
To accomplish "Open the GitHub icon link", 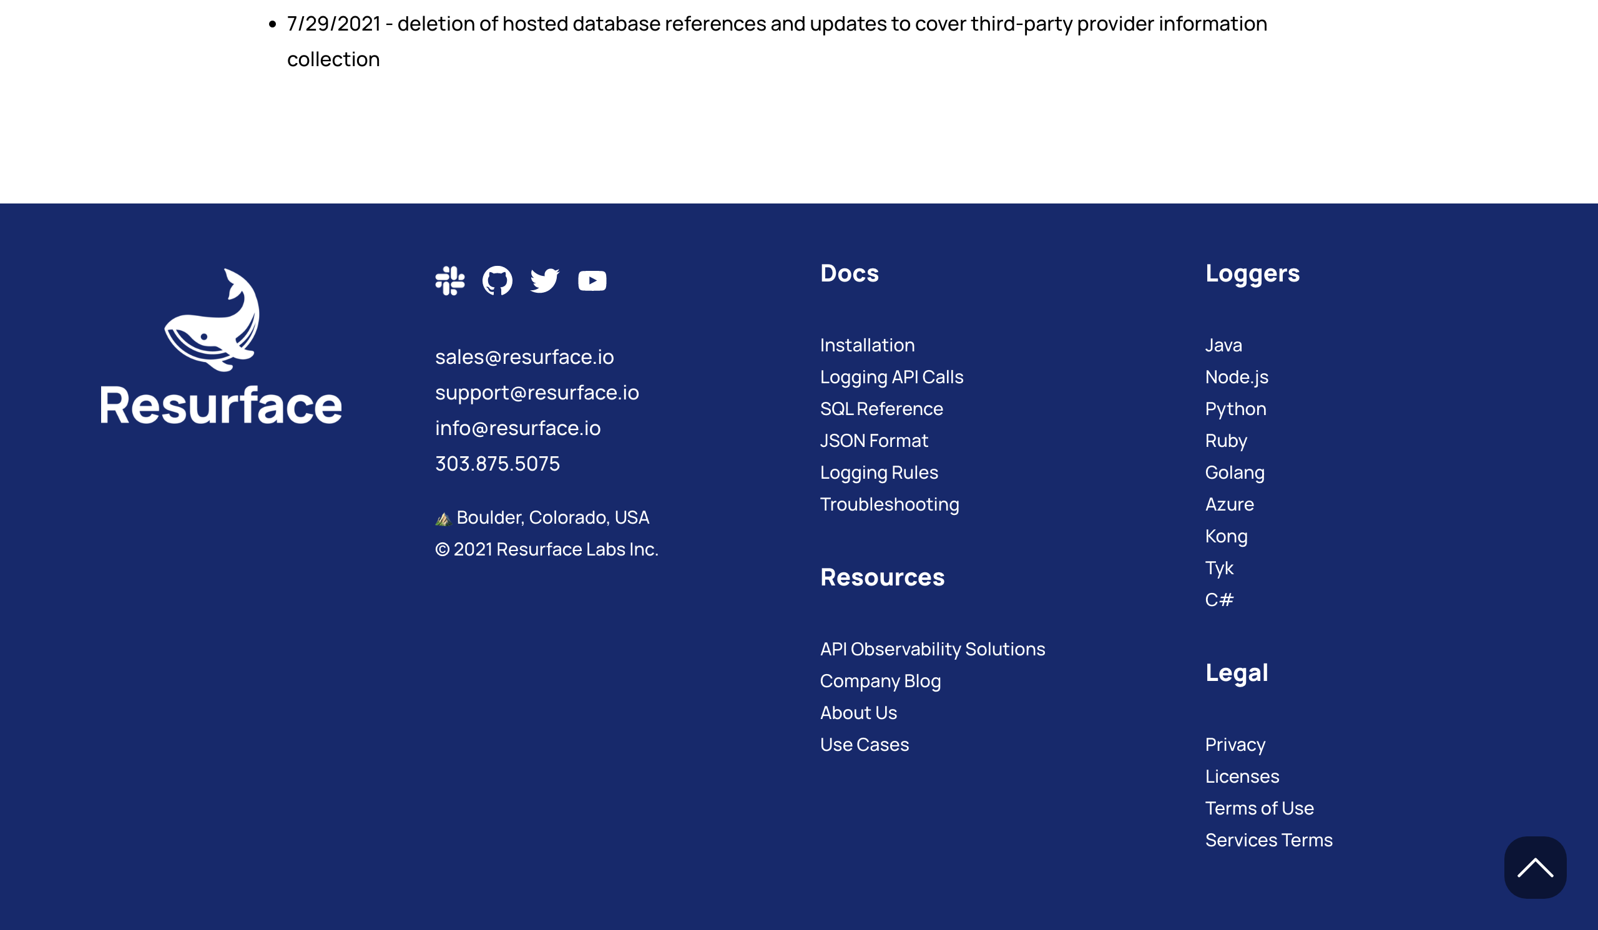I will pyautogui.click(x=497, y=281).
